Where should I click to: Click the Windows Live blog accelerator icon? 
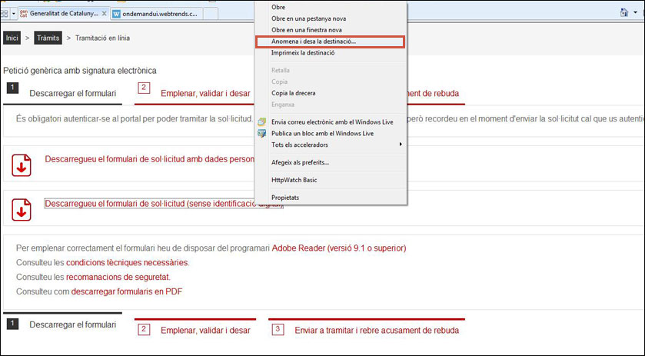pos(262,133)
